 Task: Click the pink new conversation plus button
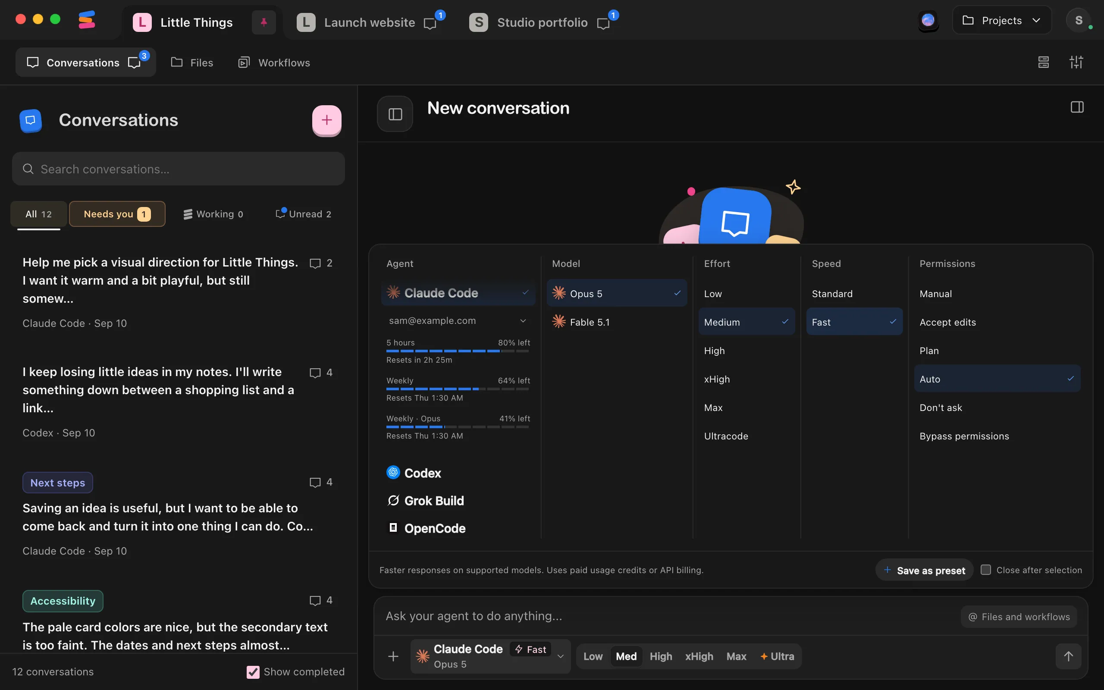click(326, 120)
